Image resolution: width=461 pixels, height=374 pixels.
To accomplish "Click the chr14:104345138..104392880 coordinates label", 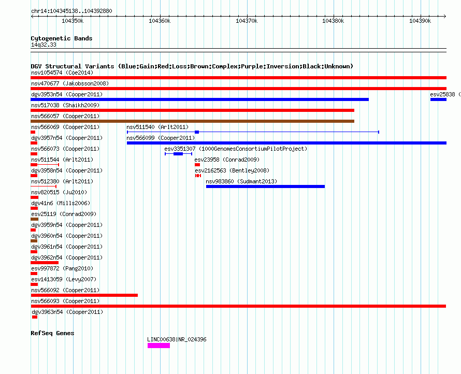I will tap(71, 11).
